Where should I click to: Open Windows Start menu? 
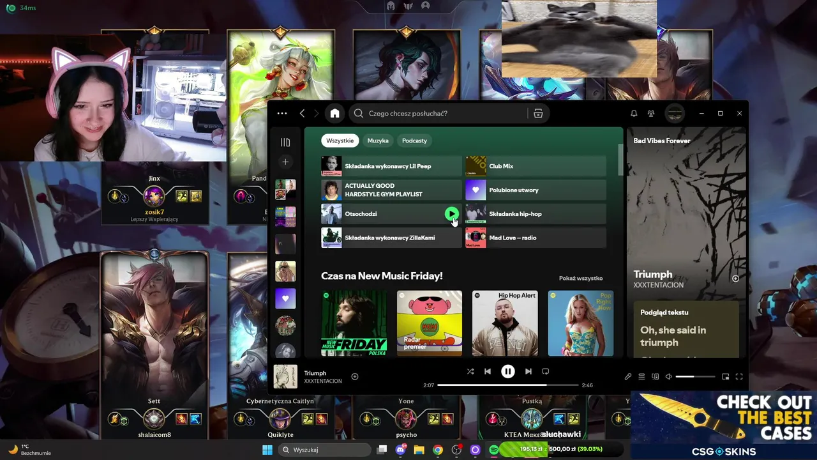click(x=267, y=450)
